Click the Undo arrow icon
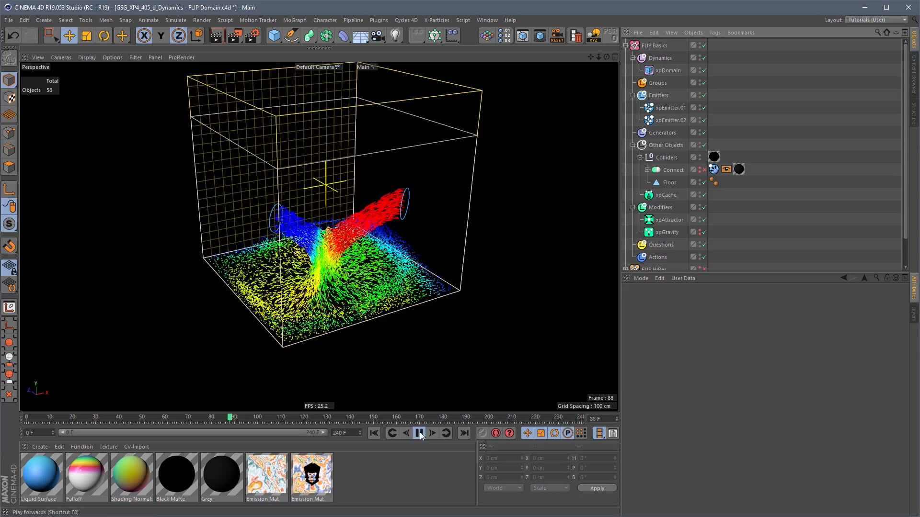This screenshot has width=920, height=517. pos(13,36)
